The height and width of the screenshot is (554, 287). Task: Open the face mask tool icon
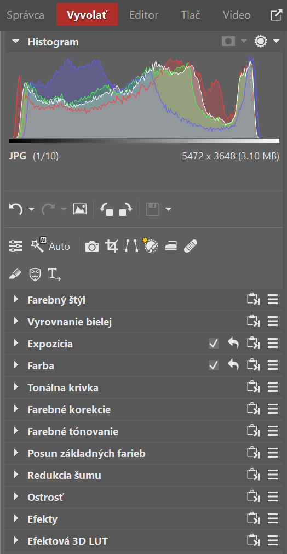35,273
